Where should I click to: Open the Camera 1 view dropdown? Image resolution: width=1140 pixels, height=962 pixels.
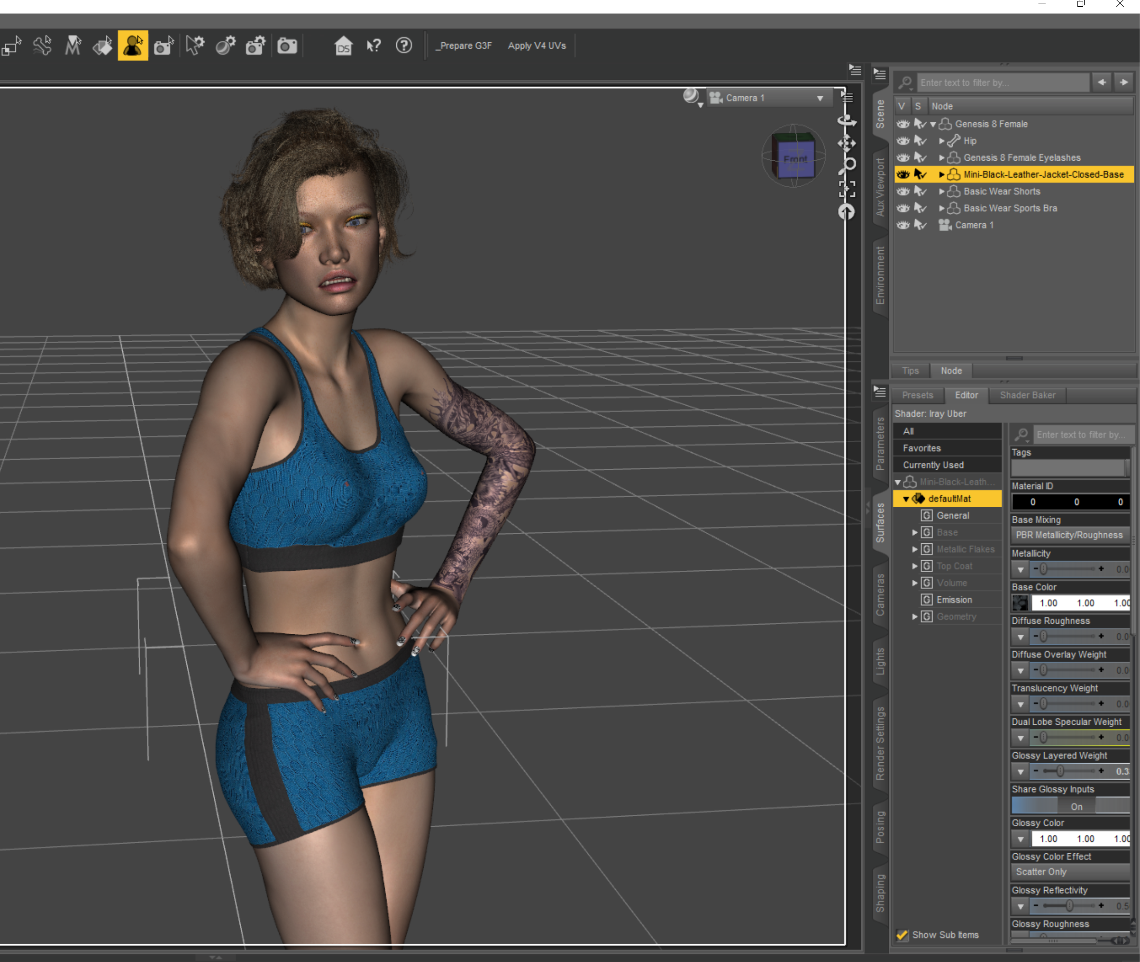(820, 98)
